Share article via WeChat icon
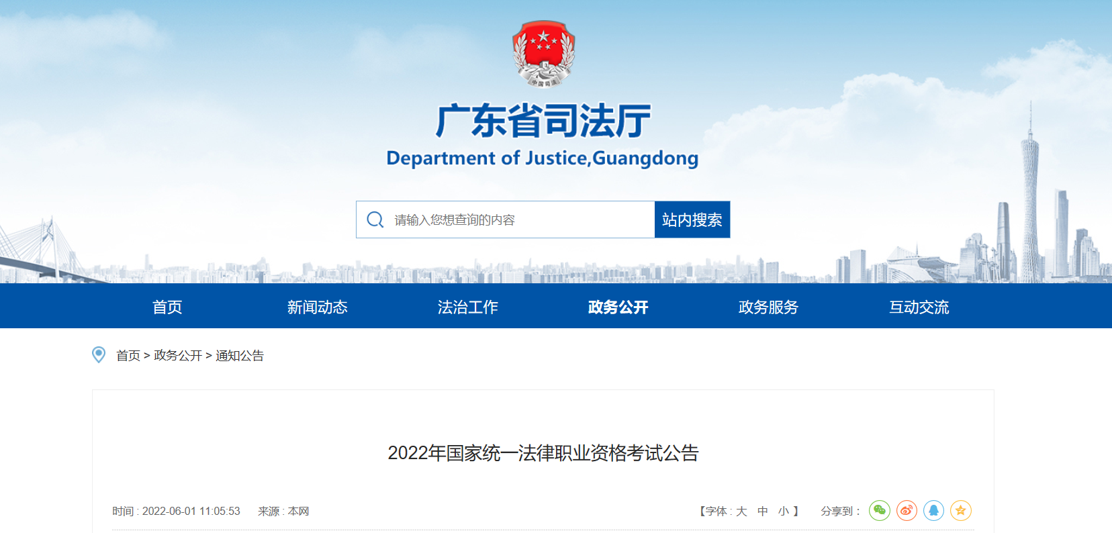This screenshot has width=1112, height=533. point(879,511)
